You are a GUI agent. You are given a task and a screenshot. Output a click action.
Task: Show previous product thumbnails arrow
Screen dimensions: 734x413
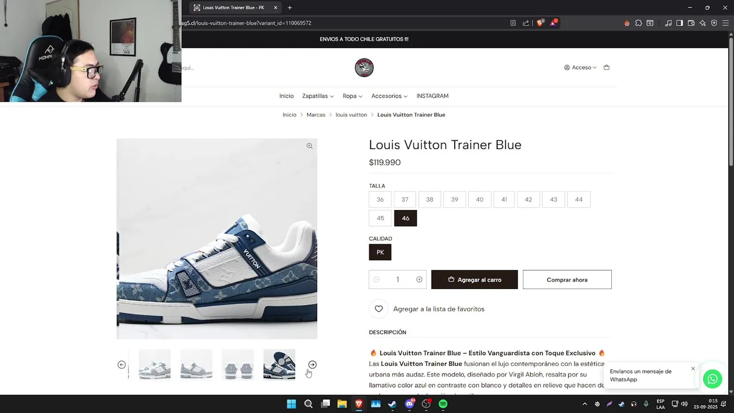point(122,365)
